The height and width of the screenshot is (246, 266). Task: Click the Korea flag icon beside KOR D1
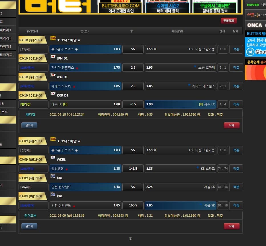(53, 93)
